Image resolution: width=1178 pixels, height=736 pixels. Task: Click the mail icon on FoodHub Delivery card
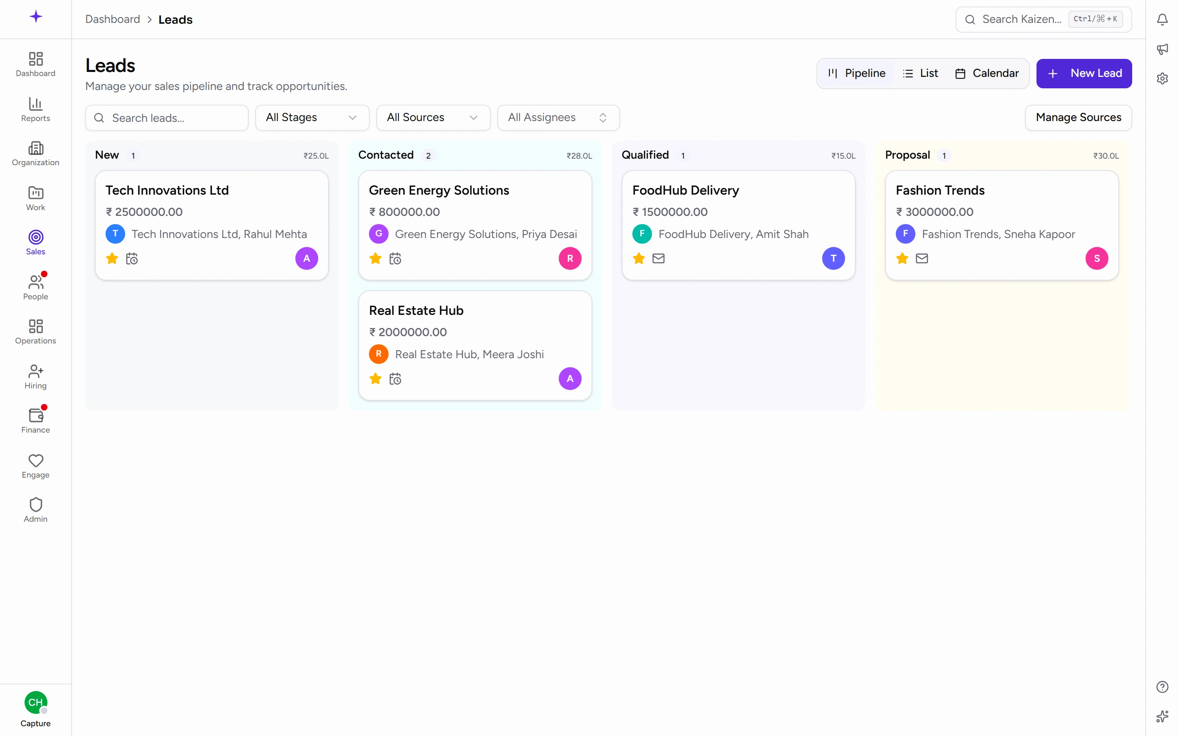tap(659, 258)
